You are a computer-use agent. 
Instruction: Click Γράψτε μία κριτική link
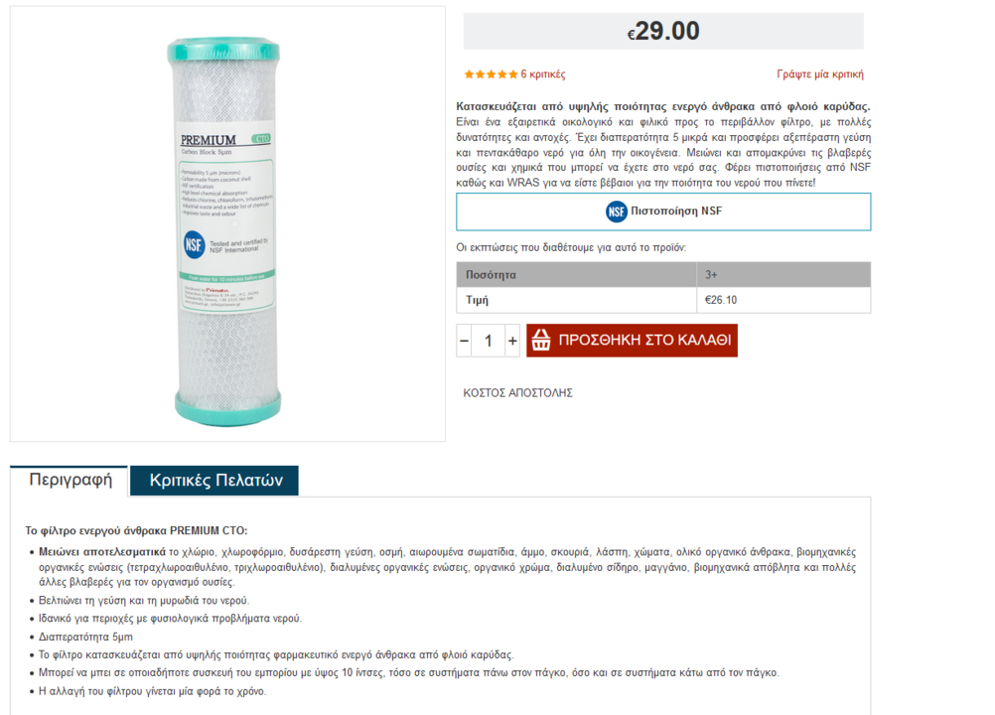820,74
